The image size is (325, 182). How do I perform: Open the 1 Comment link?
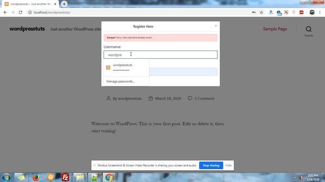coord(204,99)
